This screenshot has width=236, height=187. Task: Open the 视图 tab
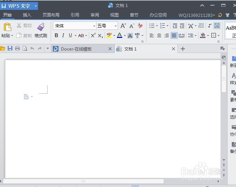click(114, 15)
